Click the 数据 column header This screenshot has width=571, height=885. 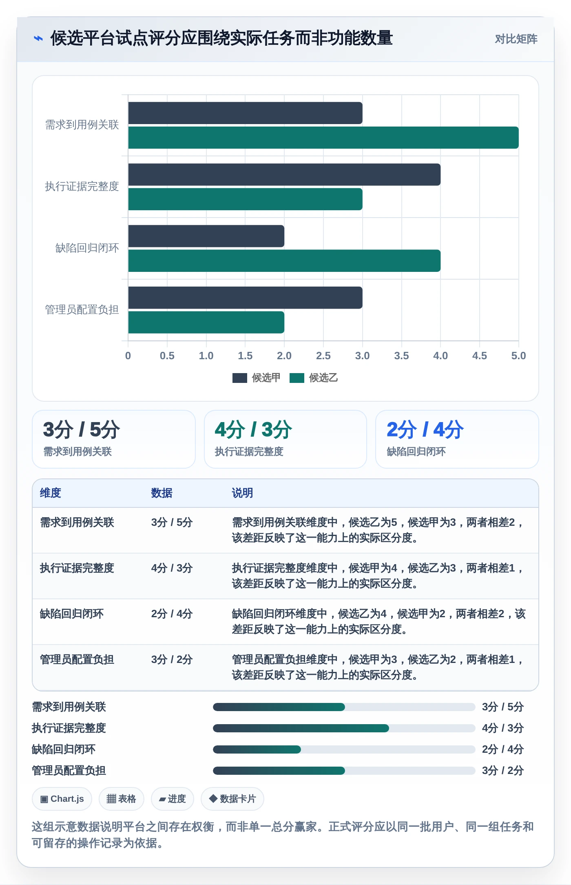tap(162, 493)
